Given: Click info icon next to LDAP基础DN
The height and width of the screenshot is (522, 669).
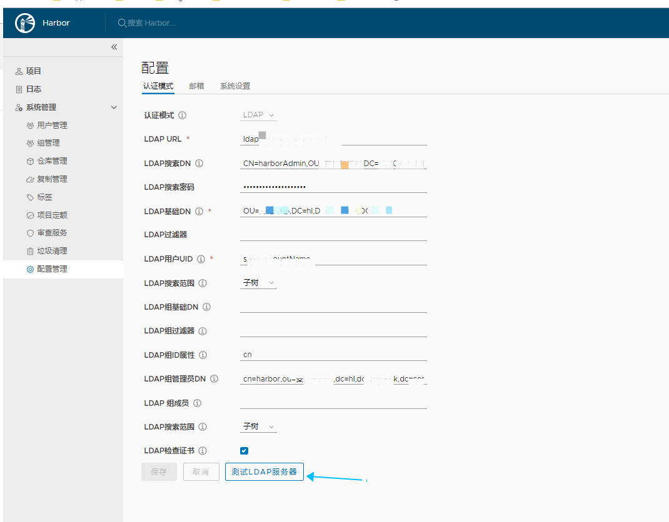Looking at the screenshot, I should pyautogui.click(x=199, y=211).
